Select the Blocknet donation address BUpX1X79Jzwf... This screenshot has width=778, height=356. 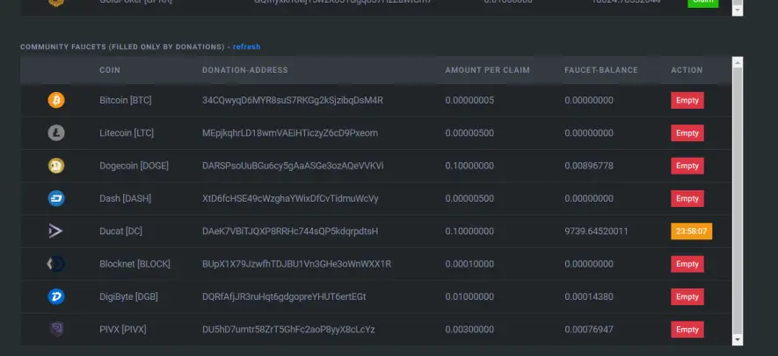click(x=296, y=264)
